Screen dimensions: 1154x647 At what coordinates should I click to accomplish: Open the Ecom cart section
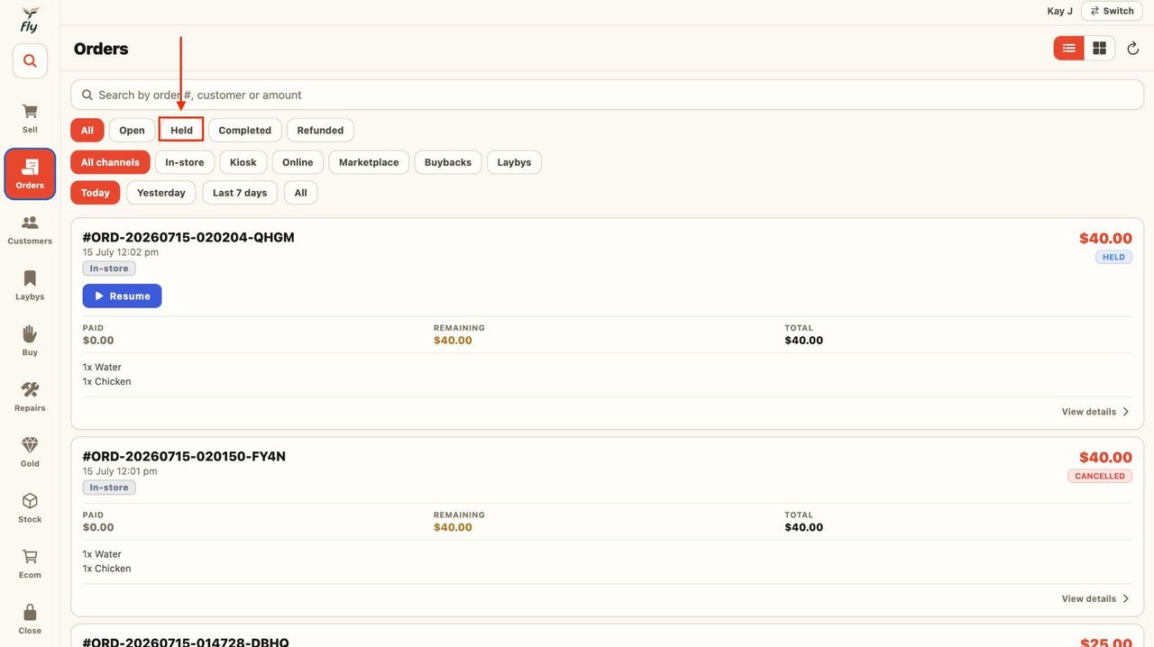click(30, 564)
